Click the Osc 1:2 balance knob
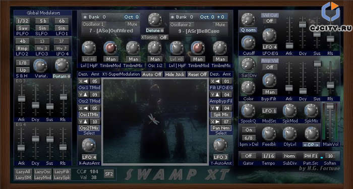Screen dimensions: 353x189 155,48
